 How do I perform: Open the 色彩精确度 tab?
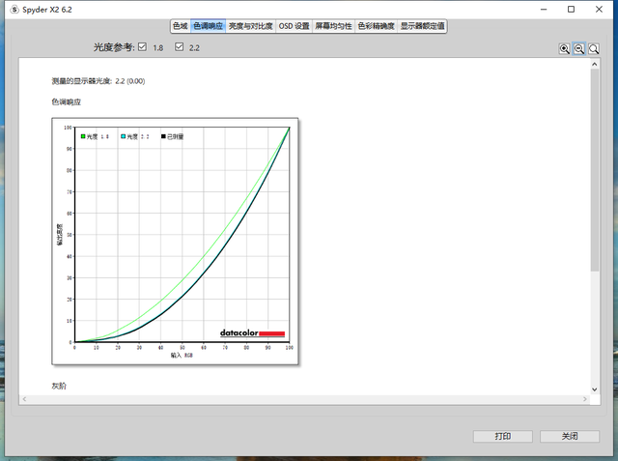(x=376, y=26)
